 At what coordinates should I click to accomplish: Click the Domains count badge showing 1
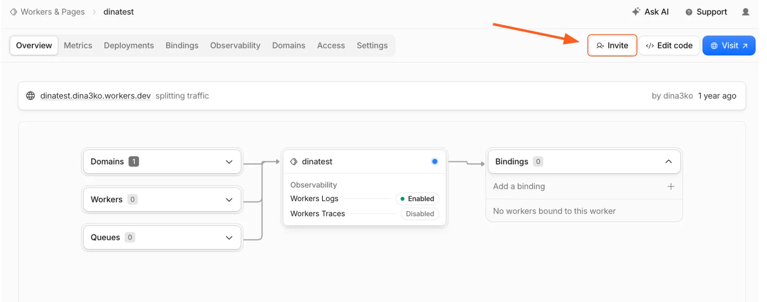[x=134, y=161]
